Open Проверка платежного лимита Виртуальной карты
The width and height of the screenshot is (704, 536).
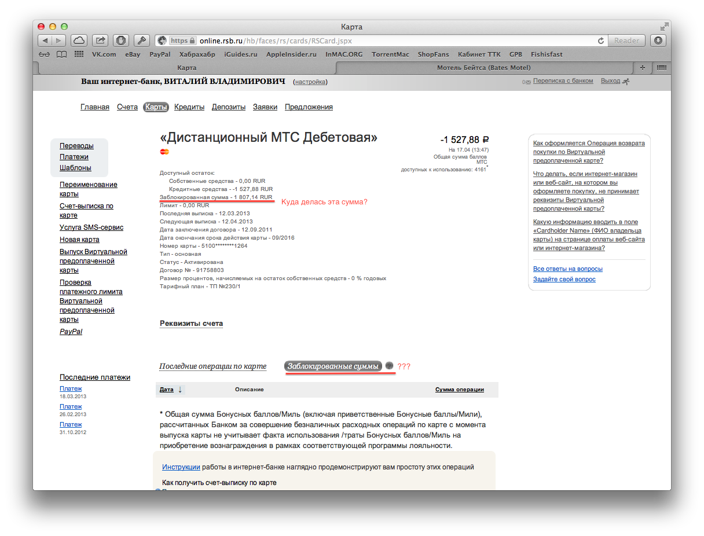(91, 301)
